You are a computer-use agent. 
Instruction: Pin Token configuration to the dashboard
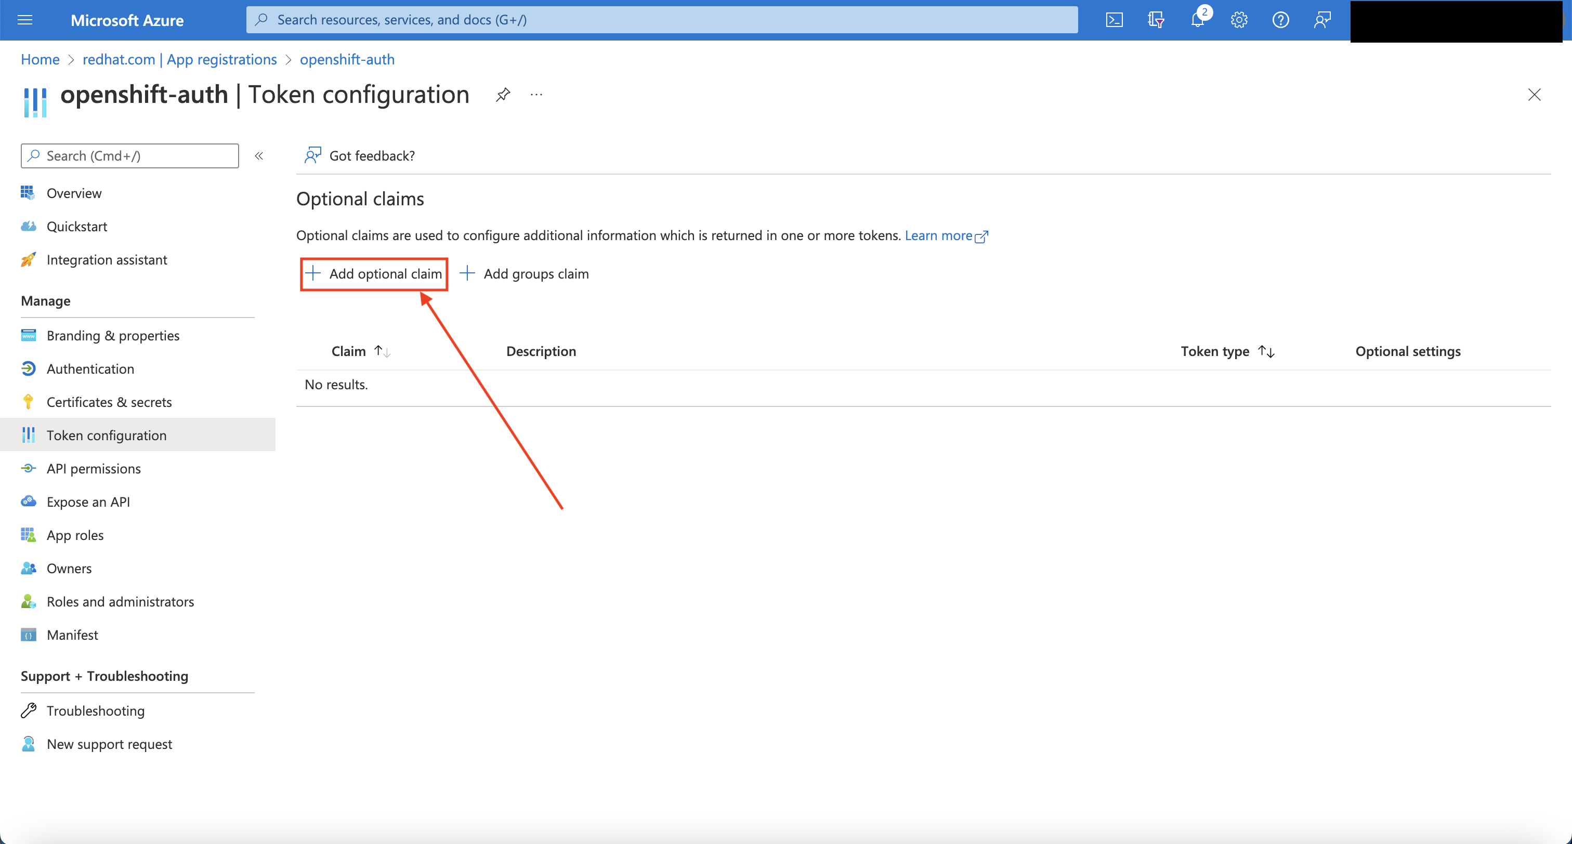(x=502, y=95)
